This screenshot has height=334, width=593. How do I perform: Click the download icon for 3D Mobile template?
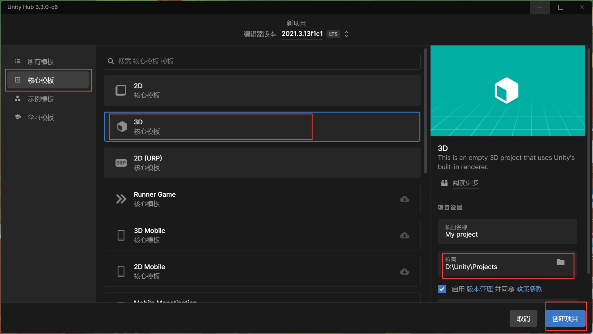click(x=404, y=235)
